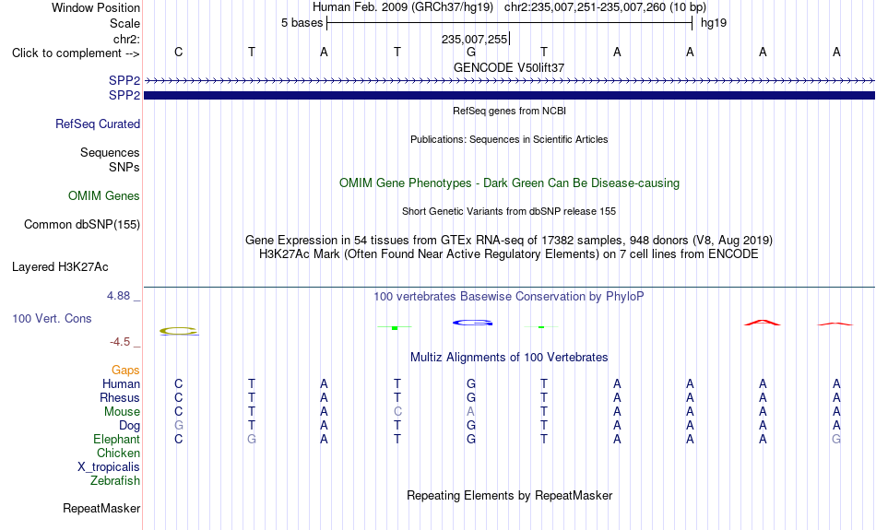Screen dimensions: 876x530
Task: Click the Gaps label in Multiz alignment
Action: [125, 370]
